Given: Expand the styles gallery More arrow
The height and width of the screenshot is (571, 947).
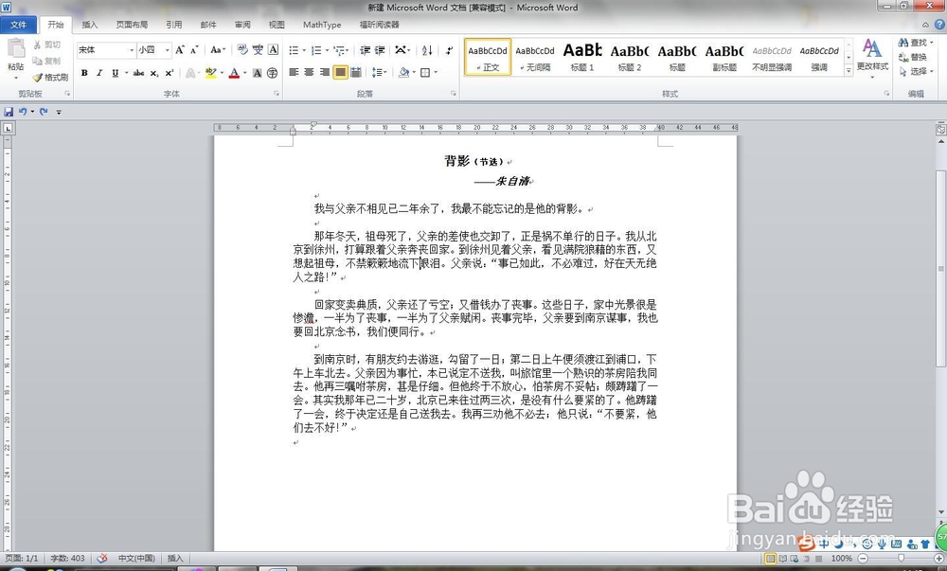Looking at the screenshot, I should pos(849,70).
